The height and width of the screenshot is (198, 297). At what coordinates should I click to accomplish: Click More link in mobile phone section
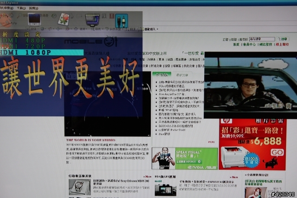[x=147, y=177]
